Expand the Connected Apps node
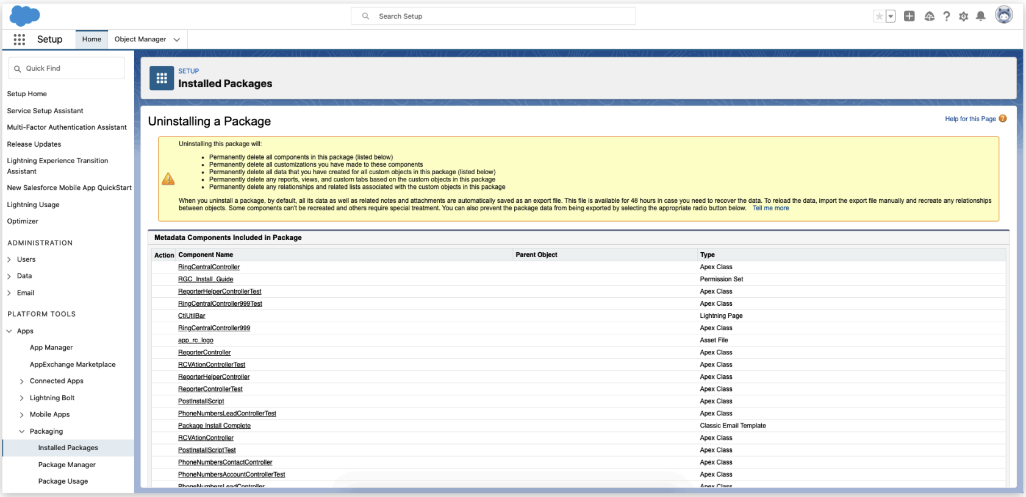 coord(22,381)
